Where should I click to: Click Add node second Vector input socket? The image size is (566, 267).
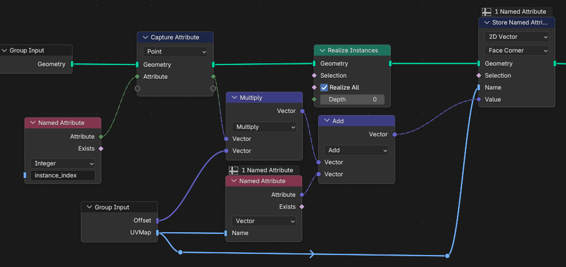click(318, 174)
